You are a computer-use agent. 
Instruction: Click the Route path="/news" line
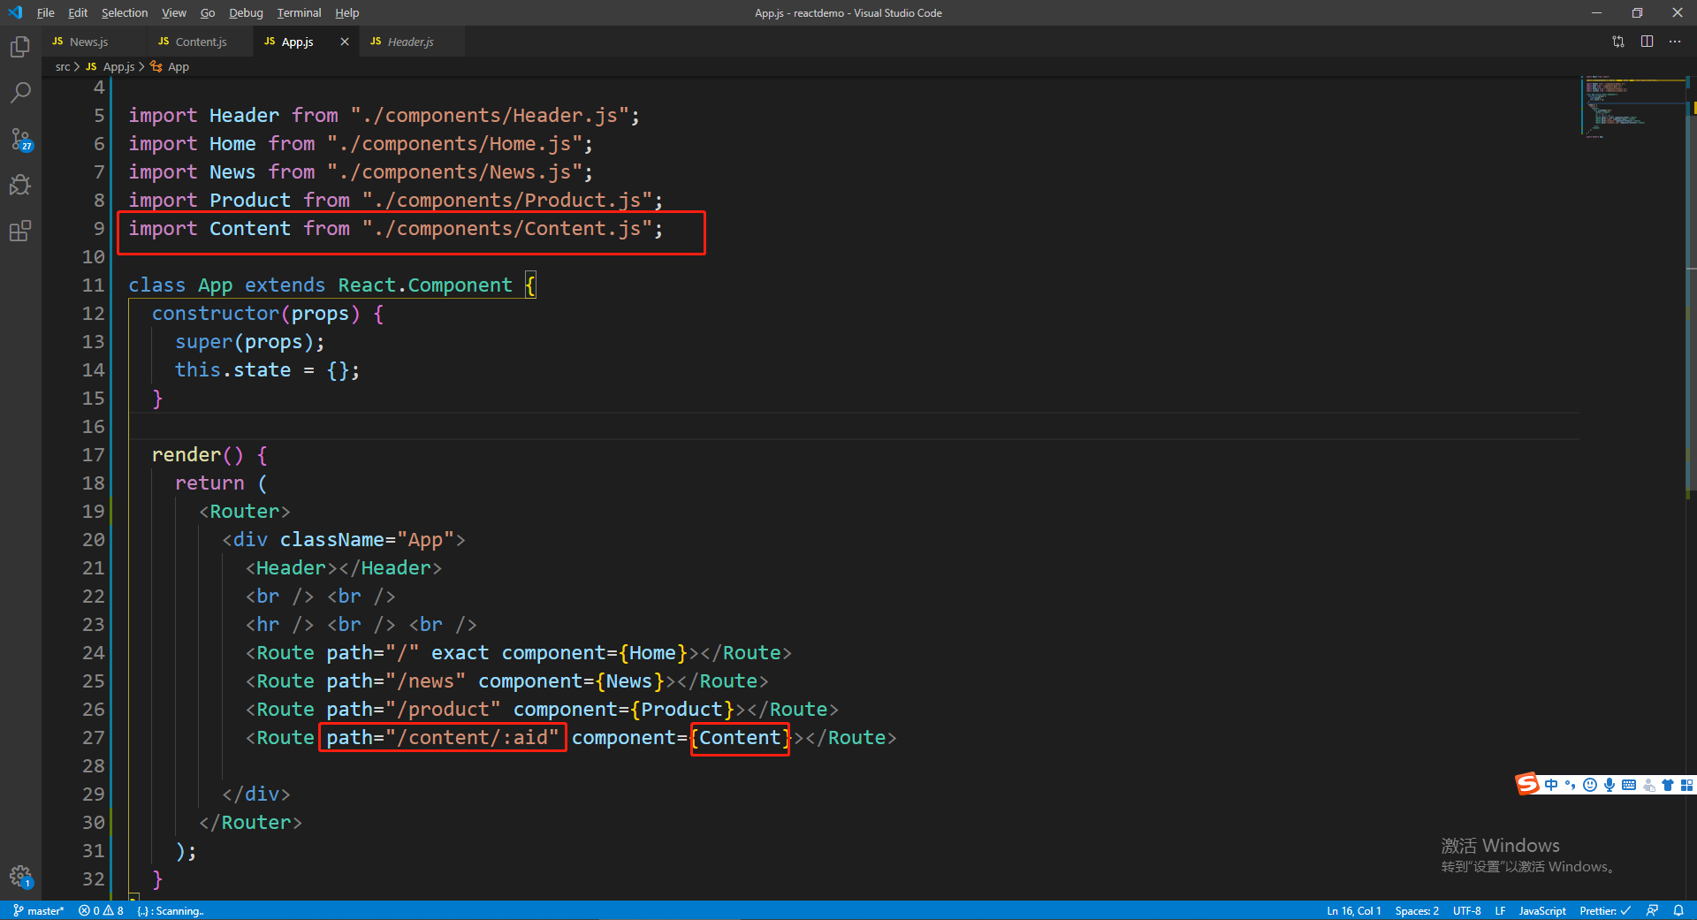(506, 681)
